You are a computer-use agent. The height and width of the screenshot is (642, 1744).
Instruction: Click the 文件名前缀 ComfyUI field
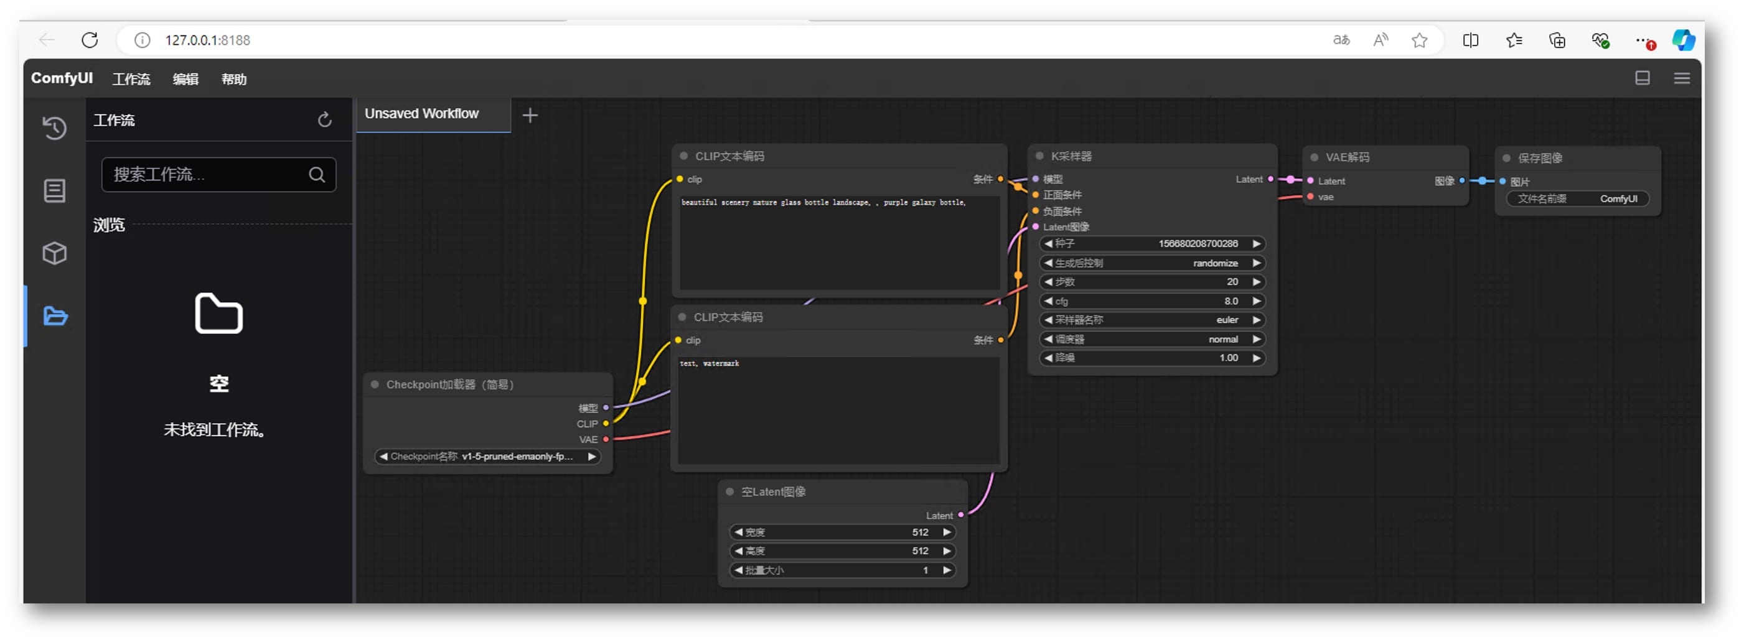pos(1577,199)
